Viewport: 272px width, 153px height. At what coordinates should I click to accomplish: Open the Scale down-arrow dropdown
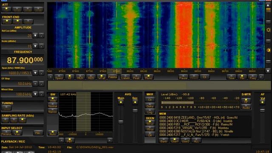(35, 46)
